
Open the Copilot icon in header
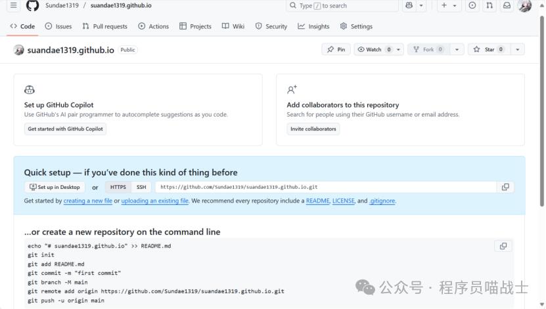coord(410,5)
